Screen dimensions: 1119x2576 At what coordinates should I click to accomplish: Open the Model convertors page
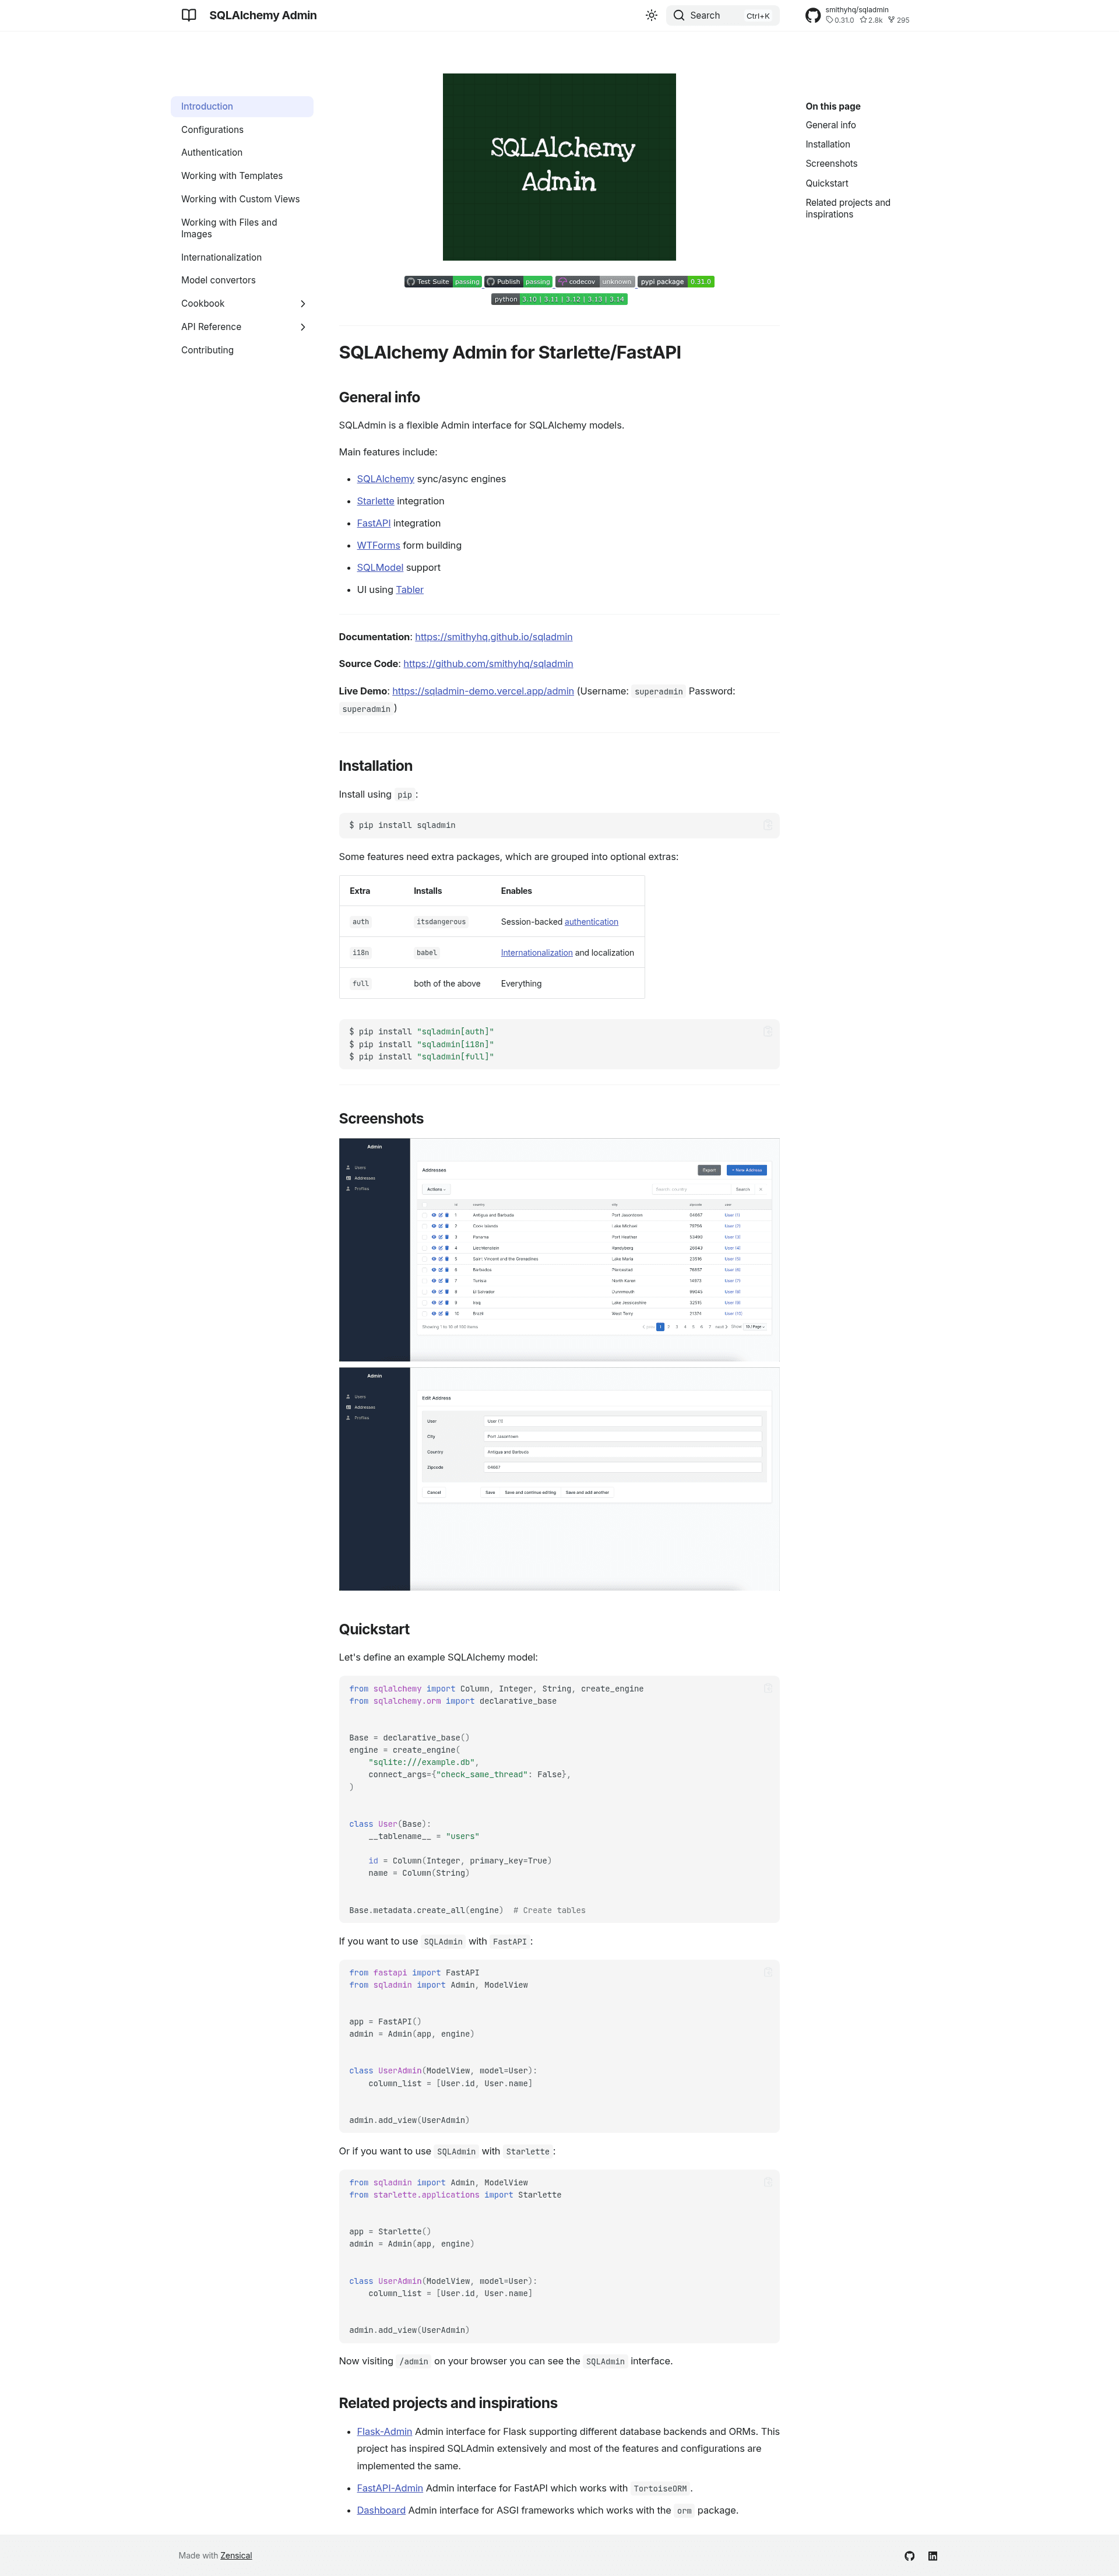pos(218,281)
